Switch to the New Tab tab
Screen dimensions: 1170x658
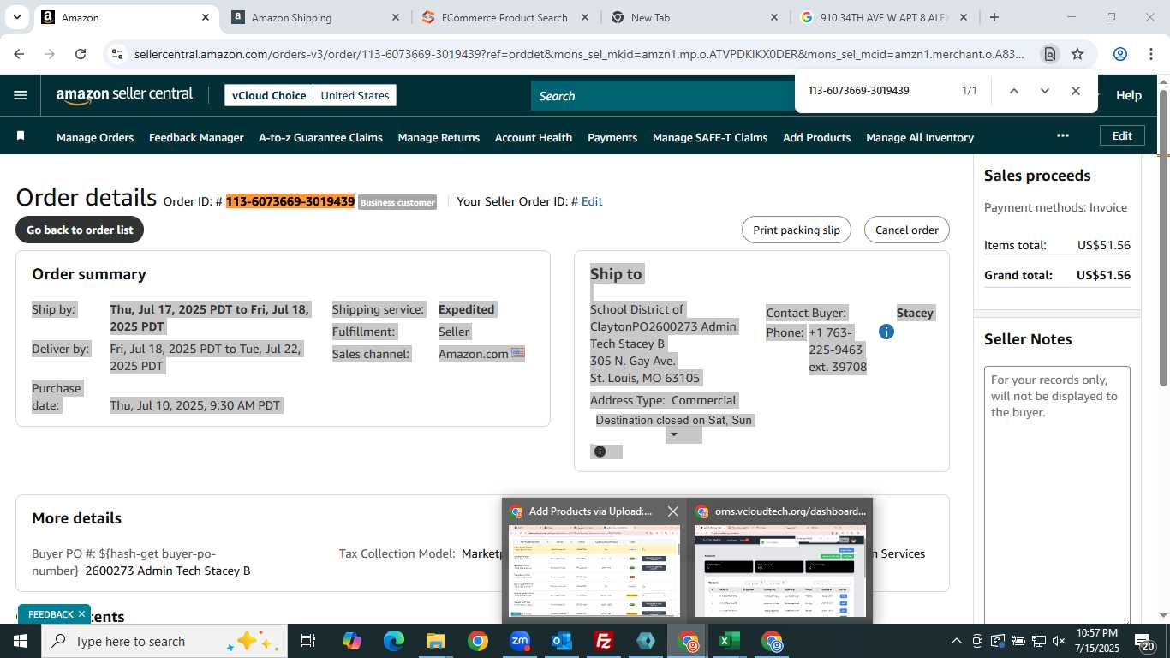(692, 17)
